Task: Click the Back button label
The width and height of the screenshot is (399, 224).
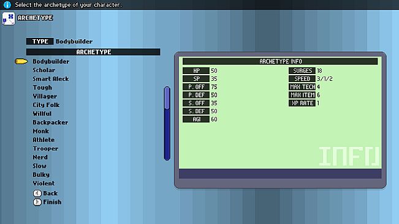Action: click(50, 193)
